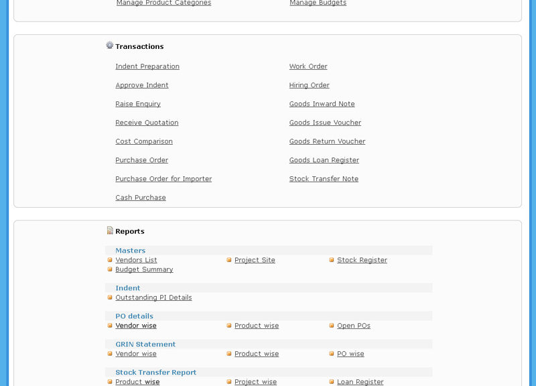Open the Indent Preparation link

pyautogui.click(x=147, y=66)
